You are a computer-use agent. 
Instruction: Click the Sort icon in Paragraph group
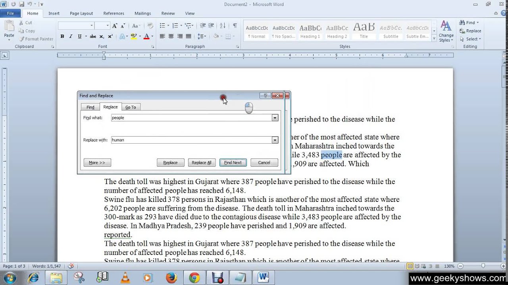coord(223,26)
